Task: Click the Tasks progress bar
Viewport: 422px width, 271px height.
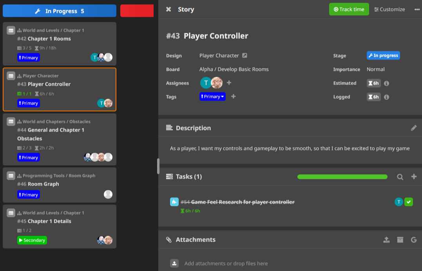Action: 342,177
